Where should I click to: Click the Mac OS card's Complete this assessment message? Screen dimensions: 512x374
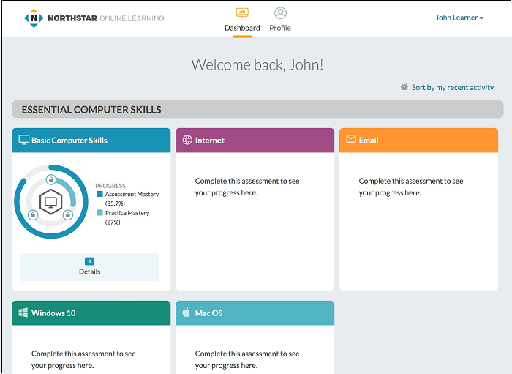247,359
